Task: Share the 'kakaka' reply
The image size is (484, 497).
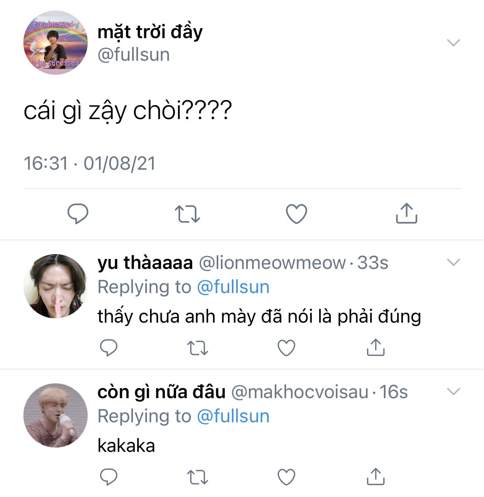Action: point(376,476)
